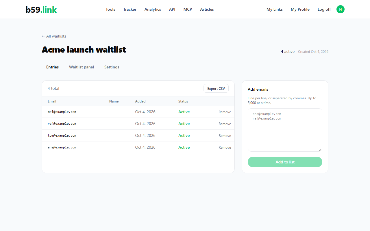This screenshot has width=370, height=231.
Task: Click the Active status for raj@example.com
Action: coord(184,124)
